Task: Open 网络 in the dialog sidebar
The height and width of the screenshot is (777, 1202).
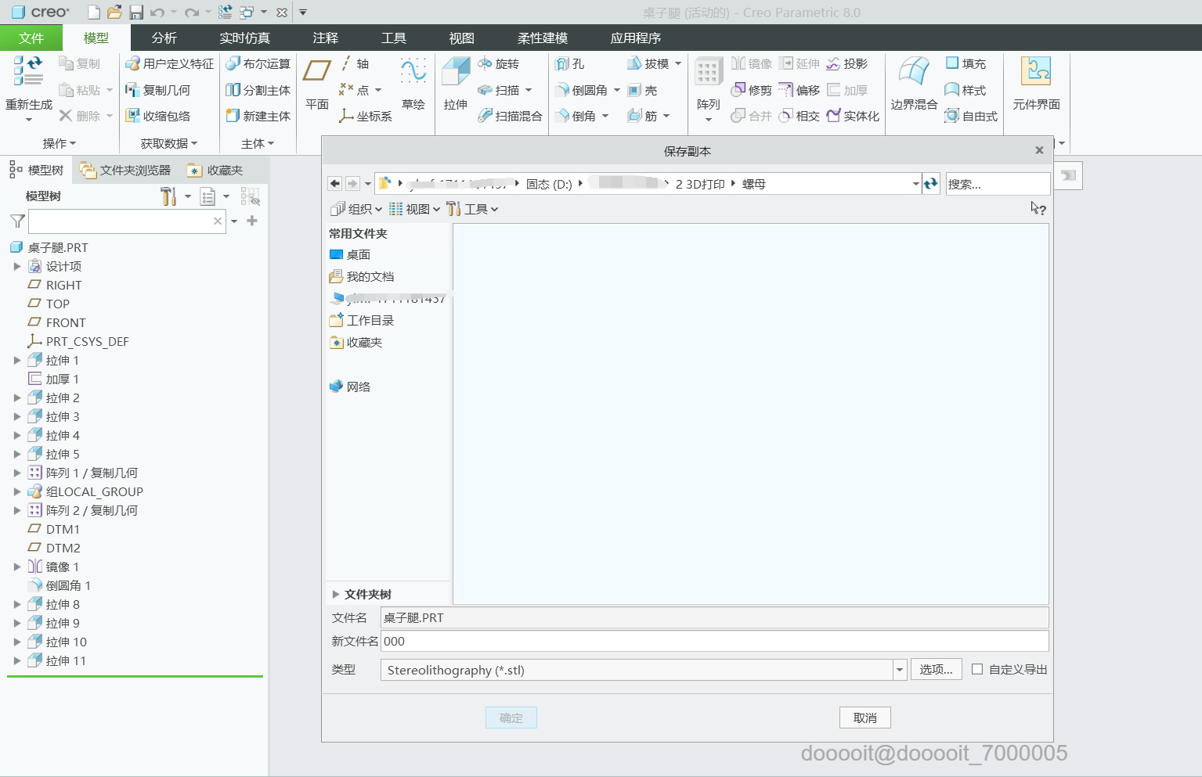Action: point(350,387)
